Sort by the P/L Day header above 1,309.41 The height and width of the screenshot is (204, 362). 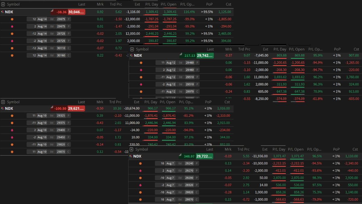coord(151,5)
